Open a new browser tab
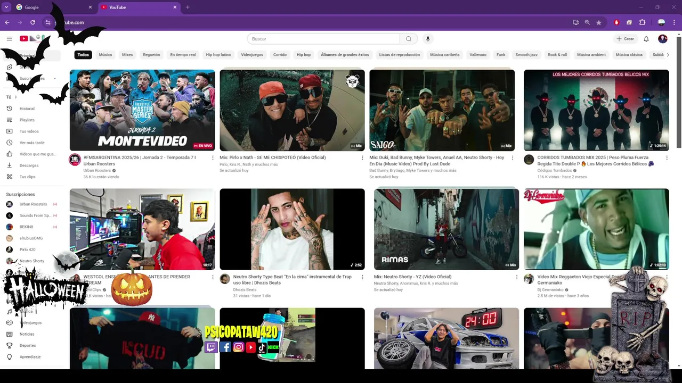This screenshot has width=682, height=383. tap(188, 7)
